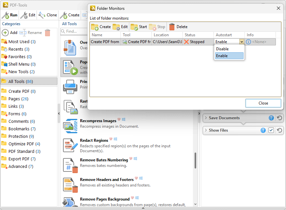Delete the selected folder monitor

[178, 27]
